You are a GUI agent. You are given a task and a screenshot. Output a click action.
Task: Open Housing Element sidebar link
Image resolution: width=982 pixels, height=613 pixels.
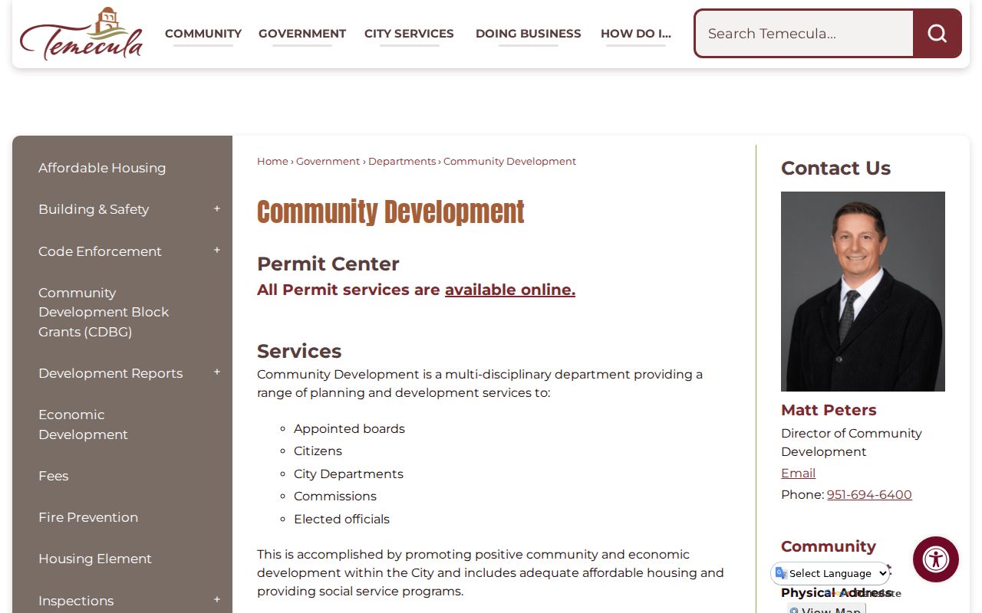(x=95, y=559)
